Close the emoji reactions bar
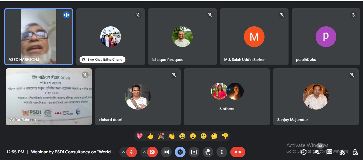The width and height of the screenshot is (363, 160). pyautogui.click(x=180, y=152)
